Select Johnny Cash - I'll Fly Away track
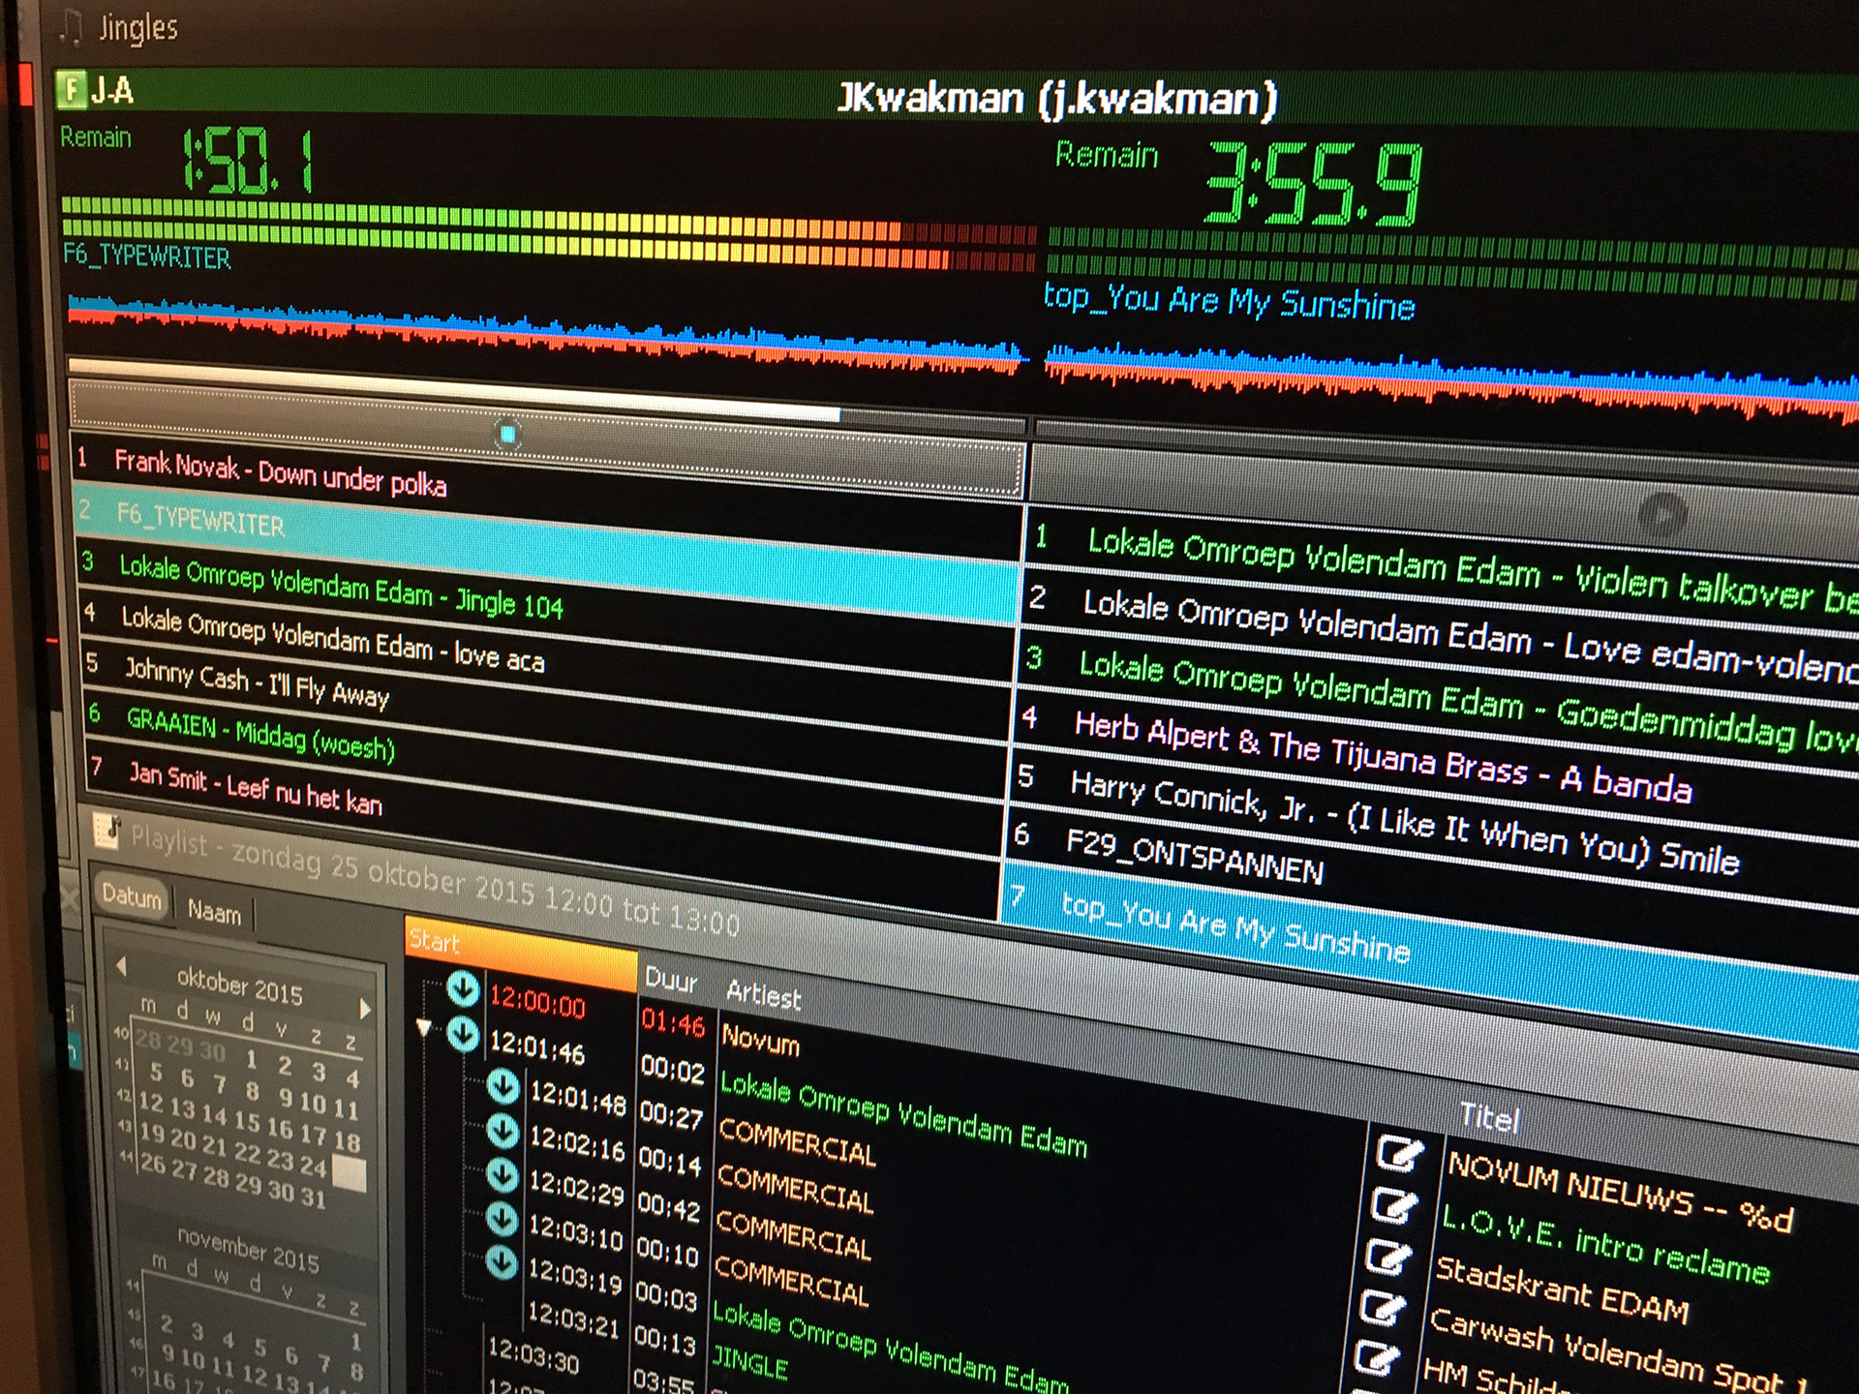Viewport: 1859px width, 1394px height. pyautogui.click(x=257, y=681)
